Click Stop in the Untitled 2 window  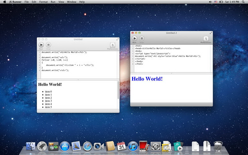142,38
